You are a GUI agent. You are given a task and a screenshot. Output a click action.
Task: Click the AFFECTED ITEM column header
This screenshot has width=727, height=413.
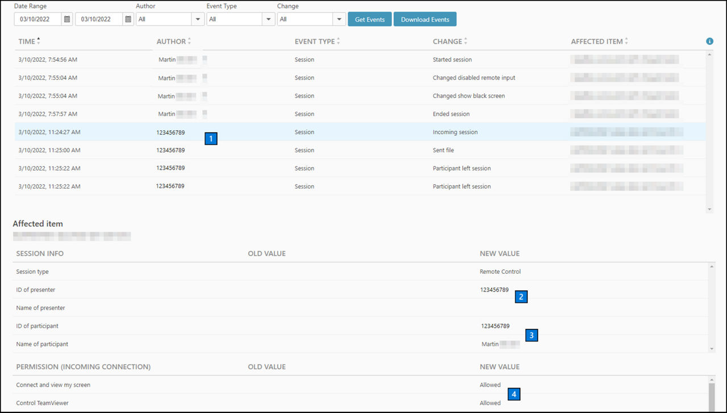pos(597,41)
